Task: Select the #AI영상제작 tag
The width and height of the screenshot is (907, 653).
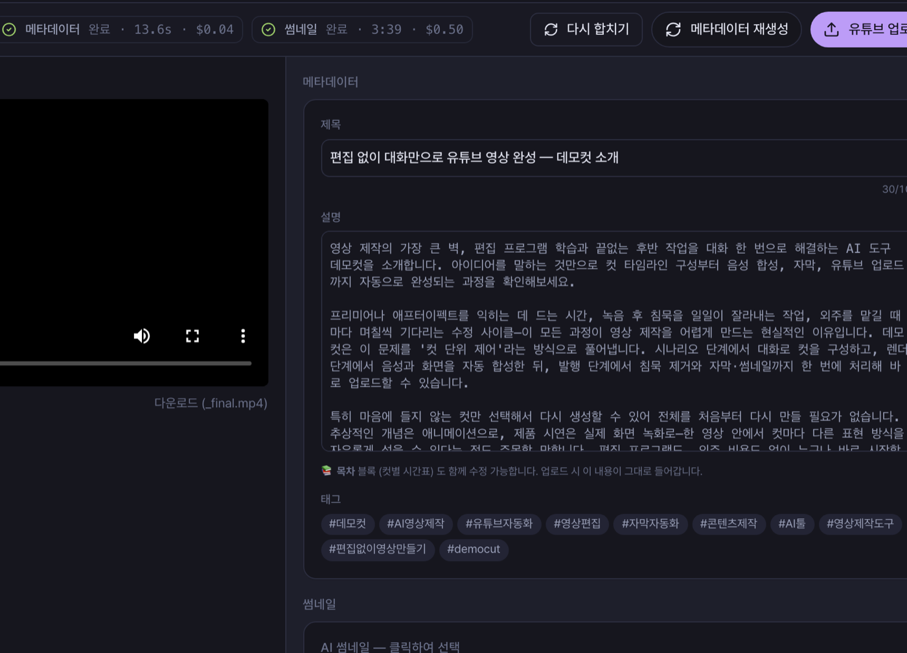Action: 415,524
